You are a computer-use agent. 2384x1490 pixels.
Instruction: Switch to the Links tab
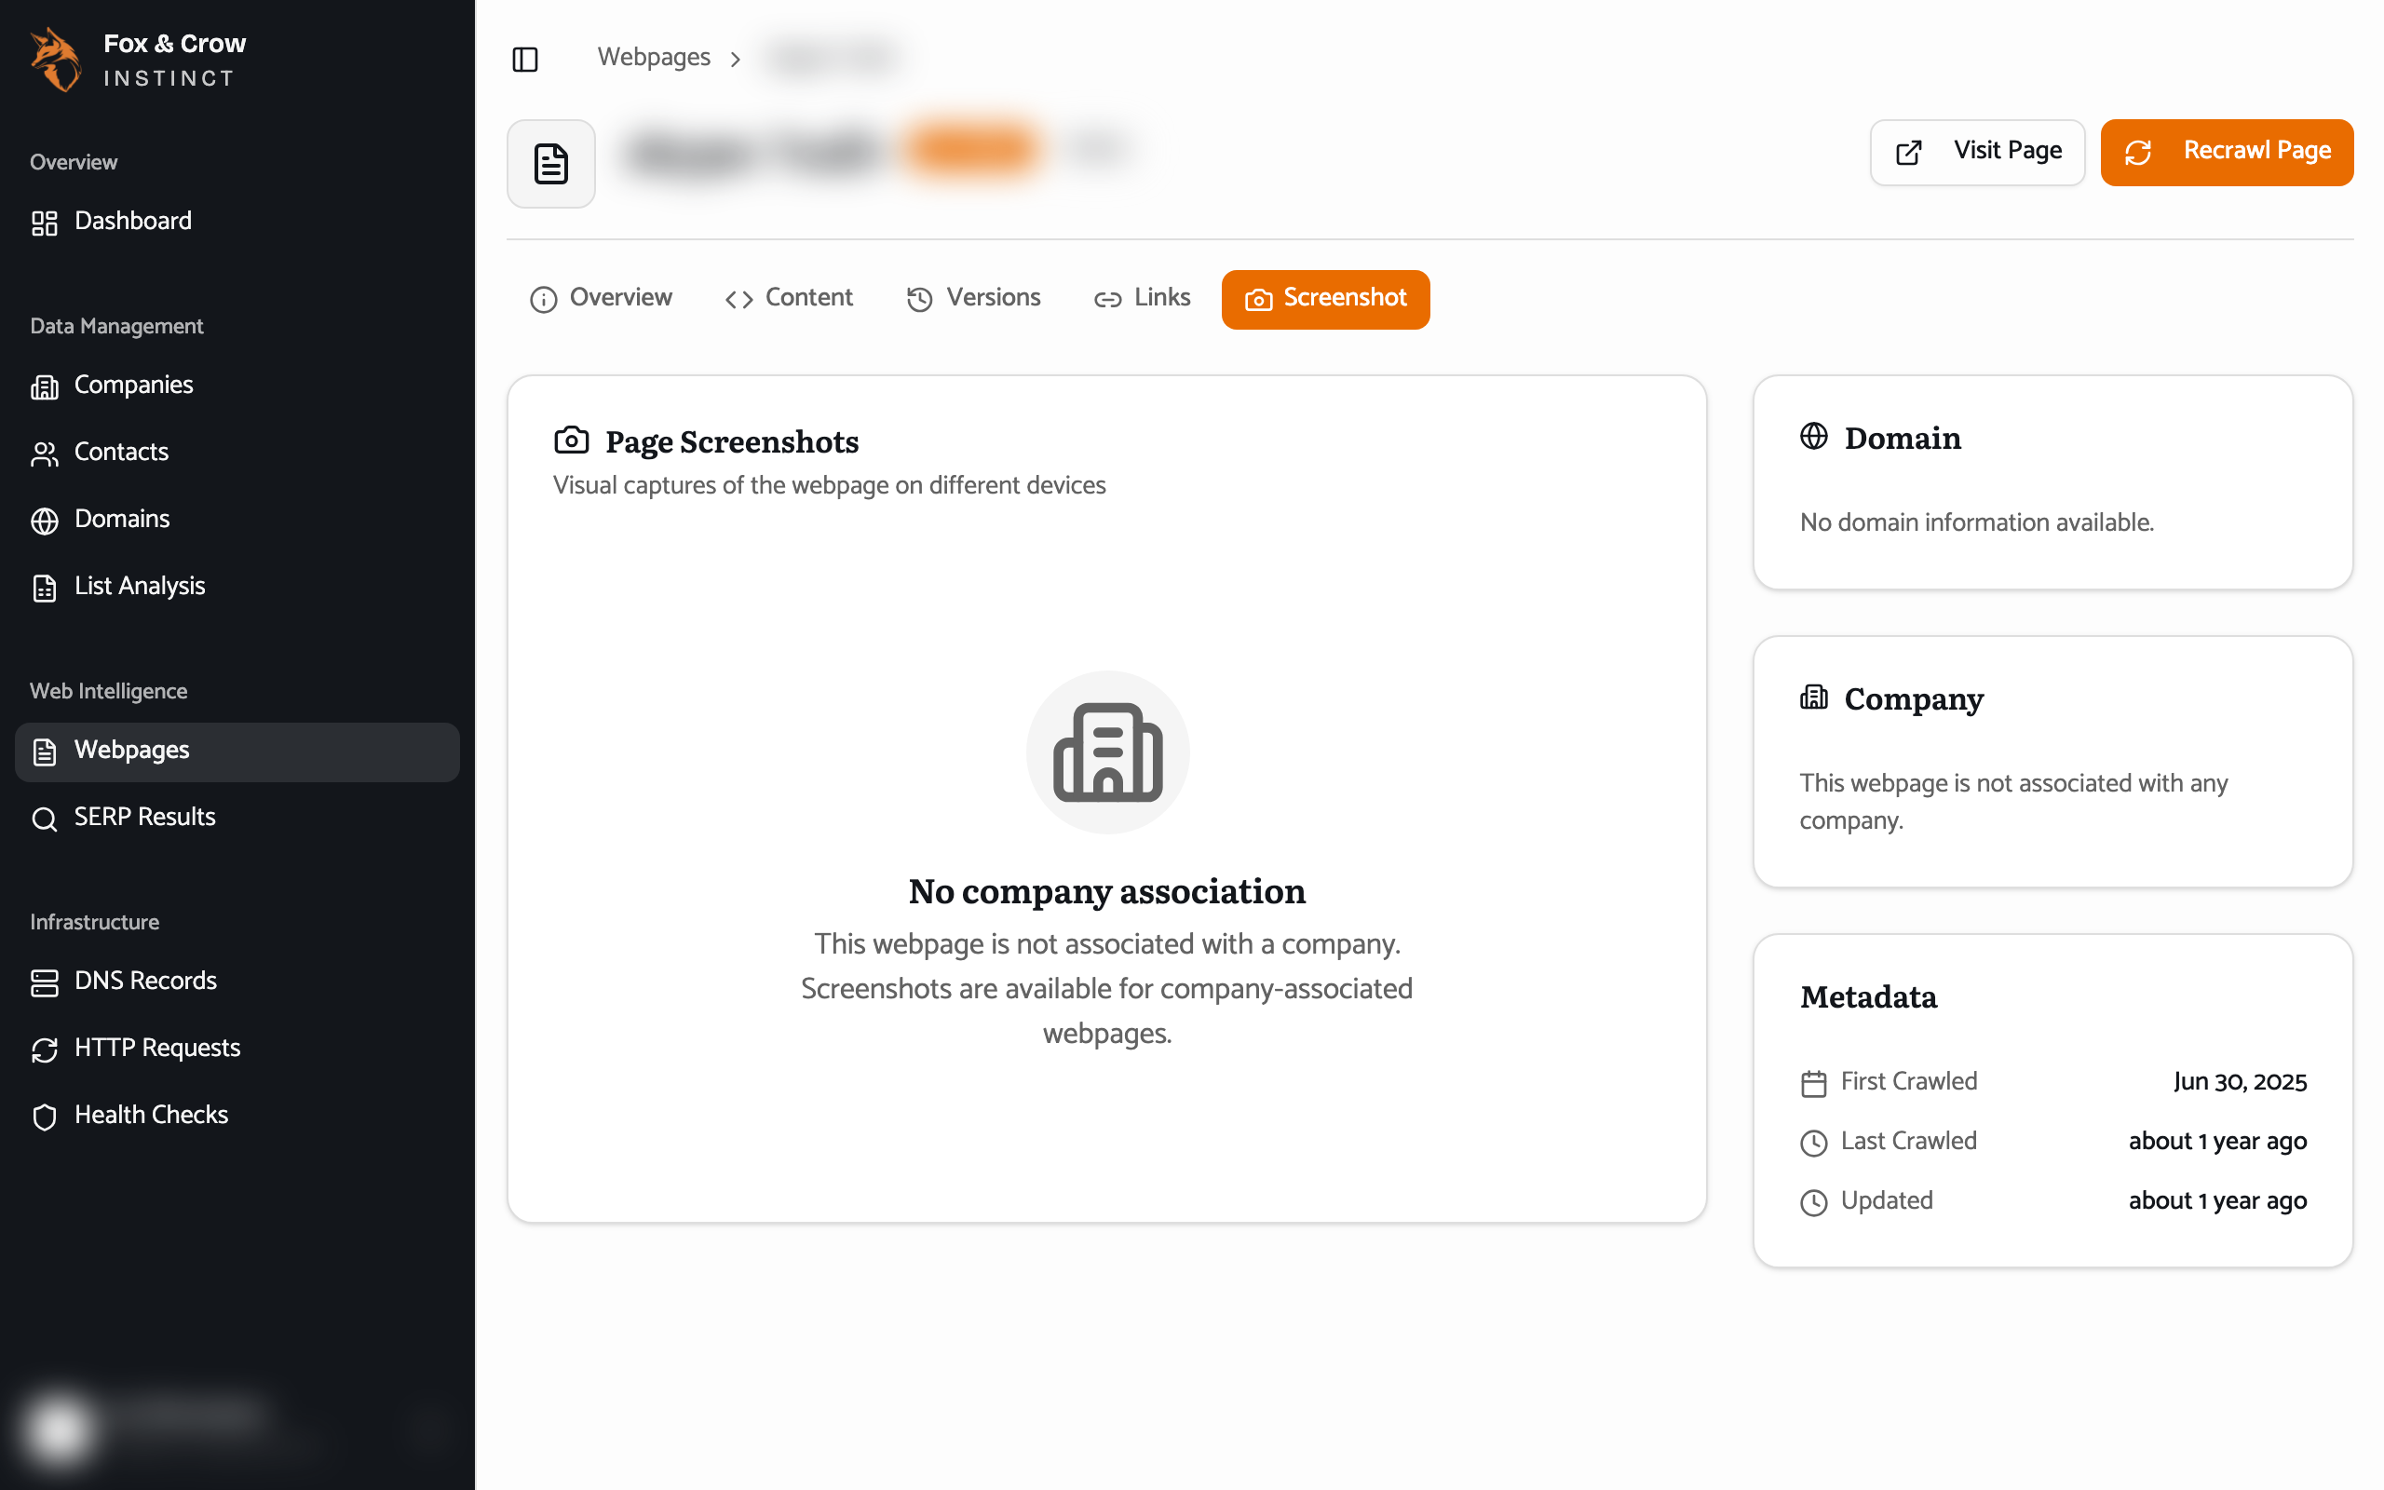tap(1142, 299)
